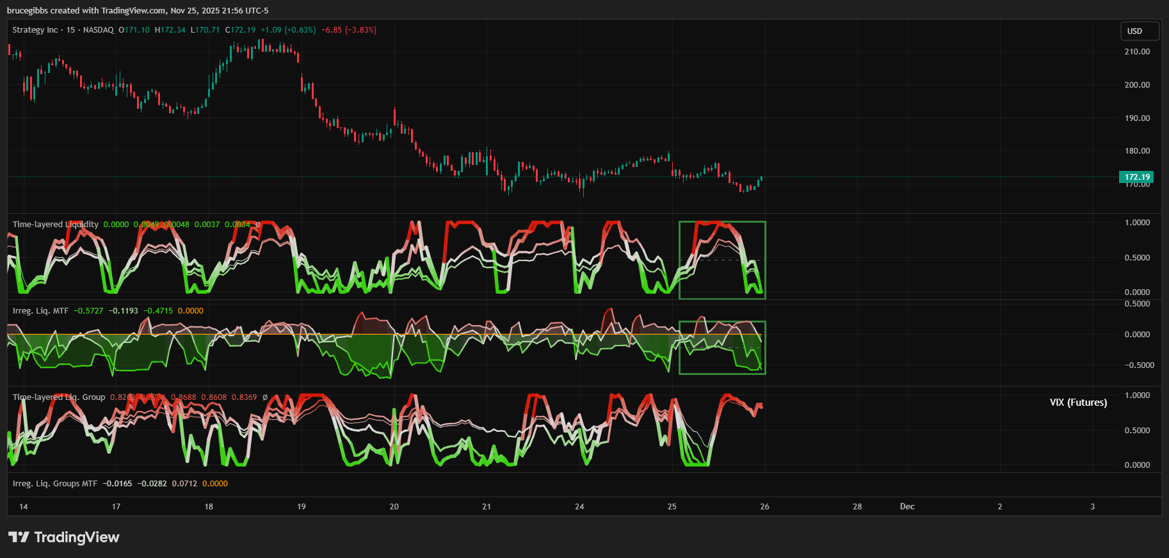The width and height of the screenshot is (1169, 558).
Task: Click the VIX (Futures) text annotation
Action: [x=1078, y=403]
